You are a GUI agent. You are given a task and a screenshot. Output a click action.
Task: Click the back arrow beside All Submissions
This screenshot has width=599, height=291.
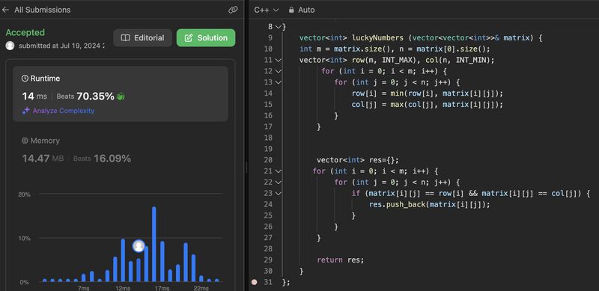(5, 10)
